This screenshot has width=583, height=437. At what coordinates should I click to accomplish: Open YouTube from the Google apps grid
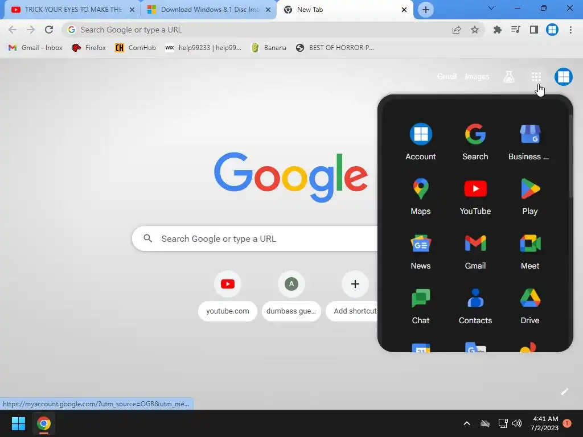tap(475, 196)
